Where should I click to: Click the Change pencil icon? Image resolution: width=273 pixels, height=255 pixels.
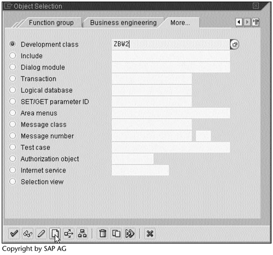coord(41,233)
